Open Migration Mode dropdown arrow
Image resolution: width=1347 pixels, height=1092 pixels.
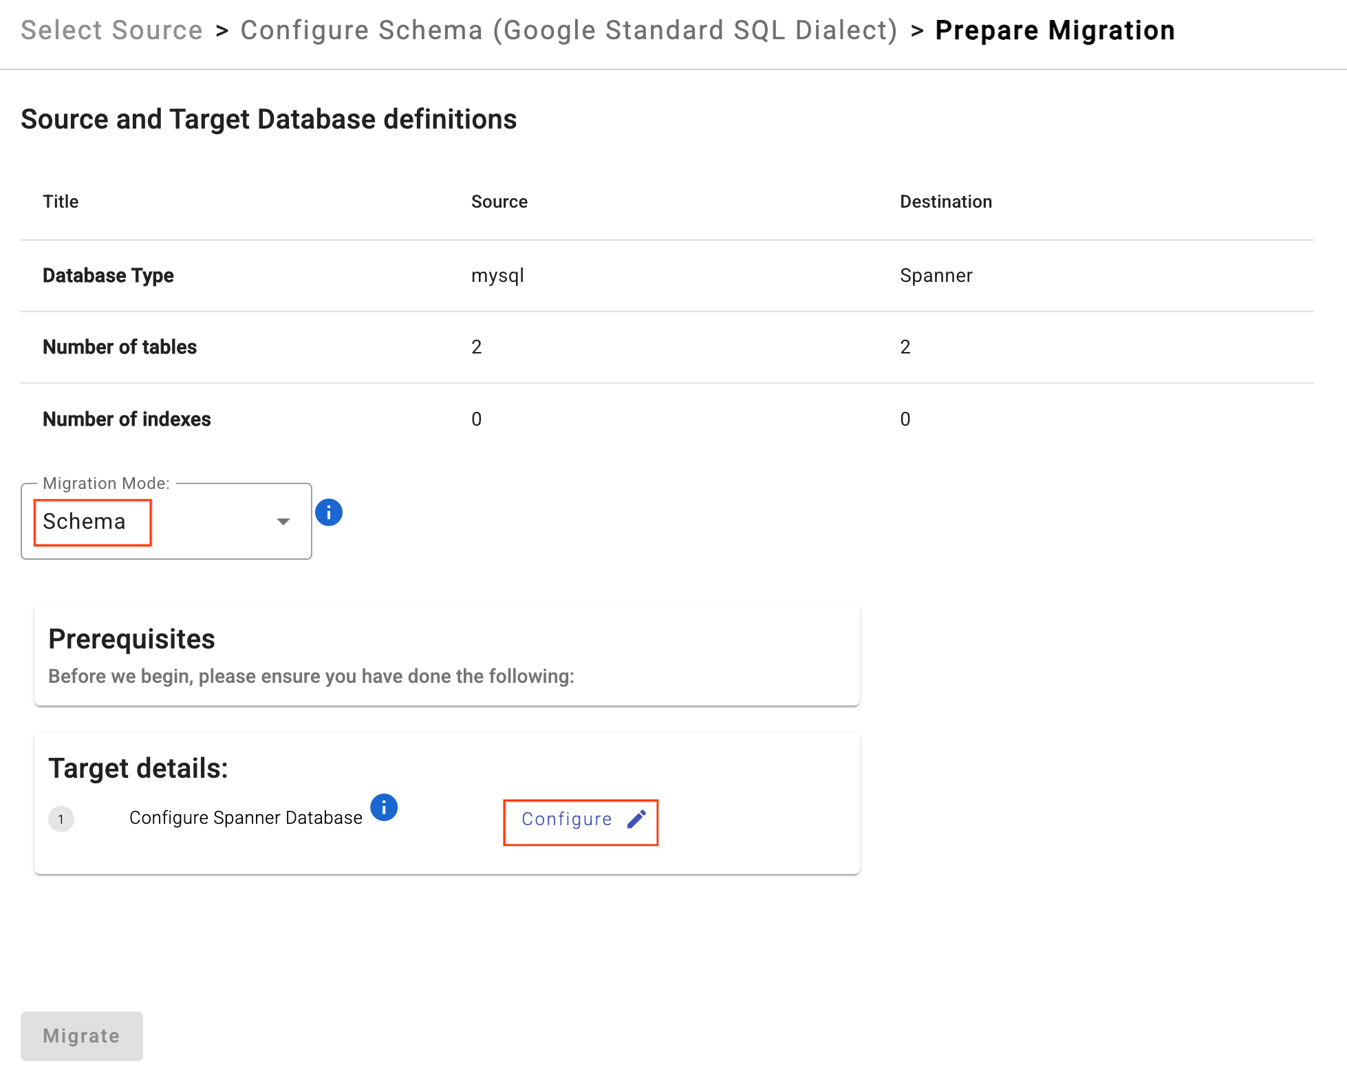[283, 521]
